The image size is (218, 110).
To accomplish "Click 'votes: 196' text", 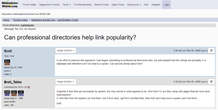I will pyautogui.click(x=9, y=105).
